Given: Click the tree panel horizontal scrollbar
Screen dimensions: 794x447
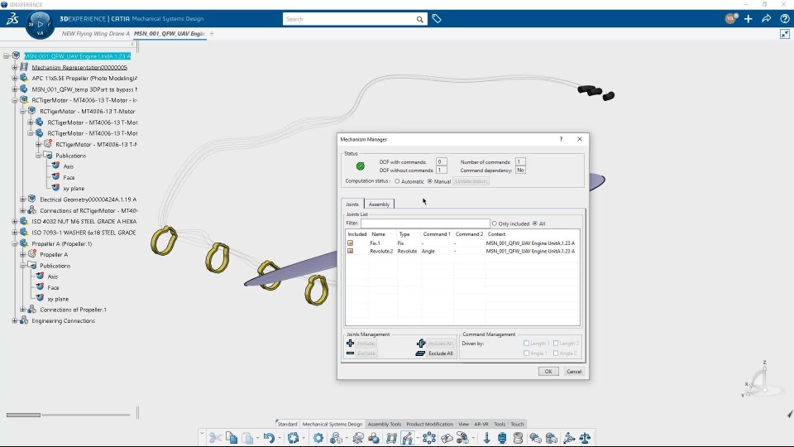Looking at the screenshot, I should [x=23, y=415].
